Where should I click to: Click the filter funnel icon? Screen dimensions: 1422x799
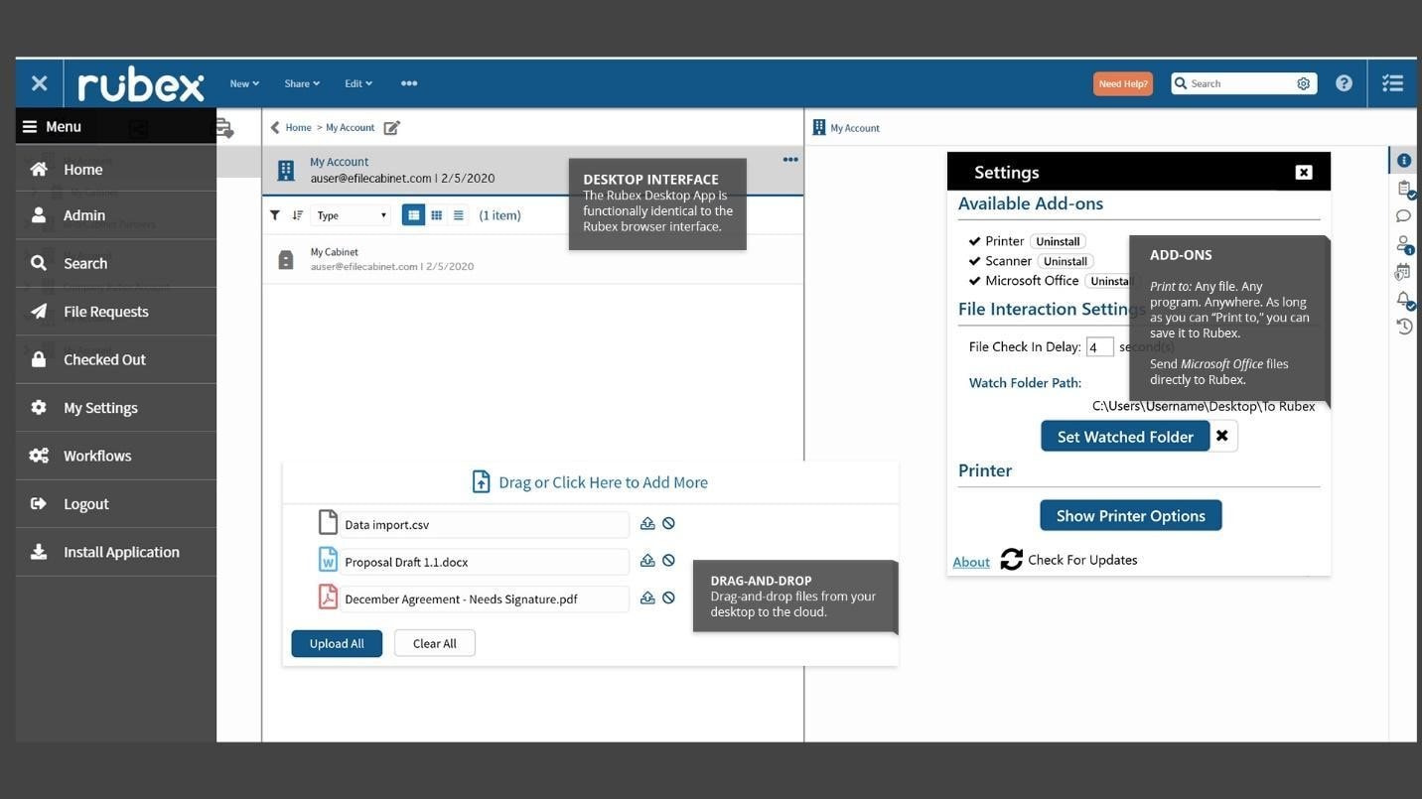point(275,215)
